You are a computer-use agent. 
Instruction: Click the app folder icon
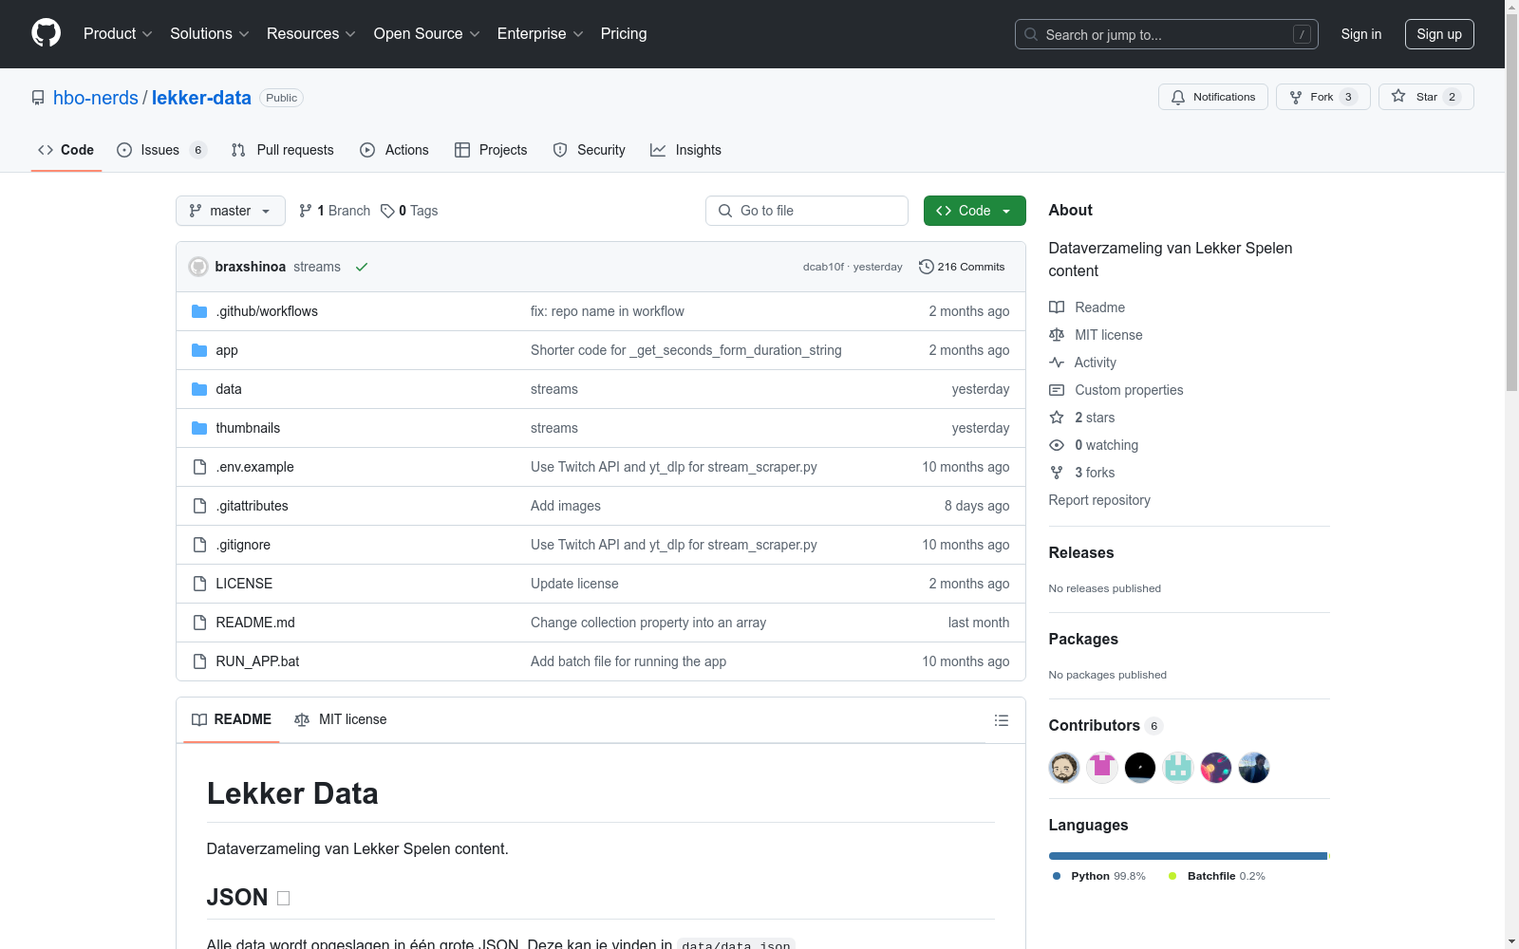pyautogui.click(x=199, y=350)
